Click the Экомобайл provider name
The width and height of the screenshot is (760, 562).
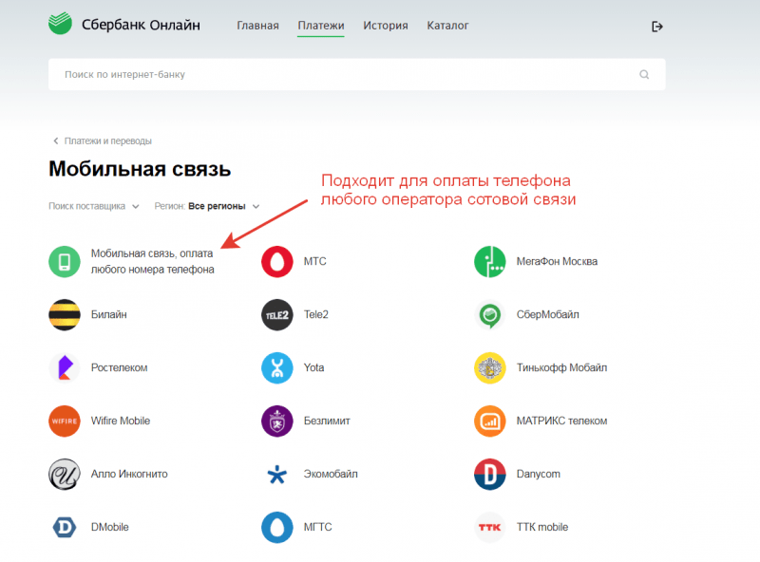tap(331, 475)
